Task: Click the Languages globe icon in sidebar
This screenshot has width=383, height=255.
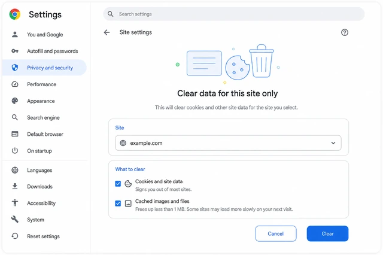Action: pyautogui.click(x=15, y=170)
